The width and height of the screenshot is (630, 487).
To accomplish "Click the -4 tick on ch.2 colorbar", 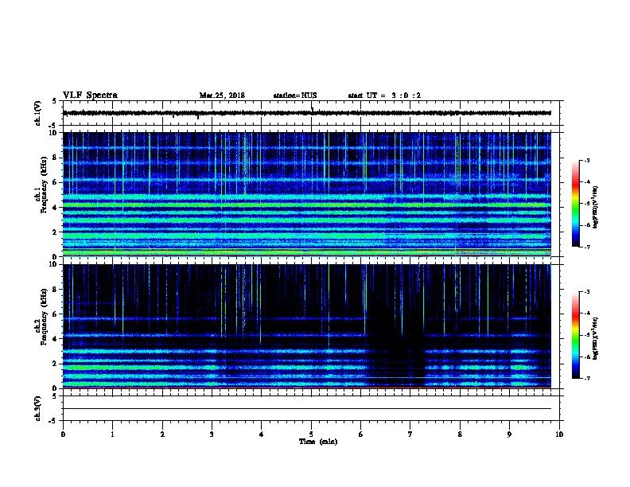I will coord(587,314).
